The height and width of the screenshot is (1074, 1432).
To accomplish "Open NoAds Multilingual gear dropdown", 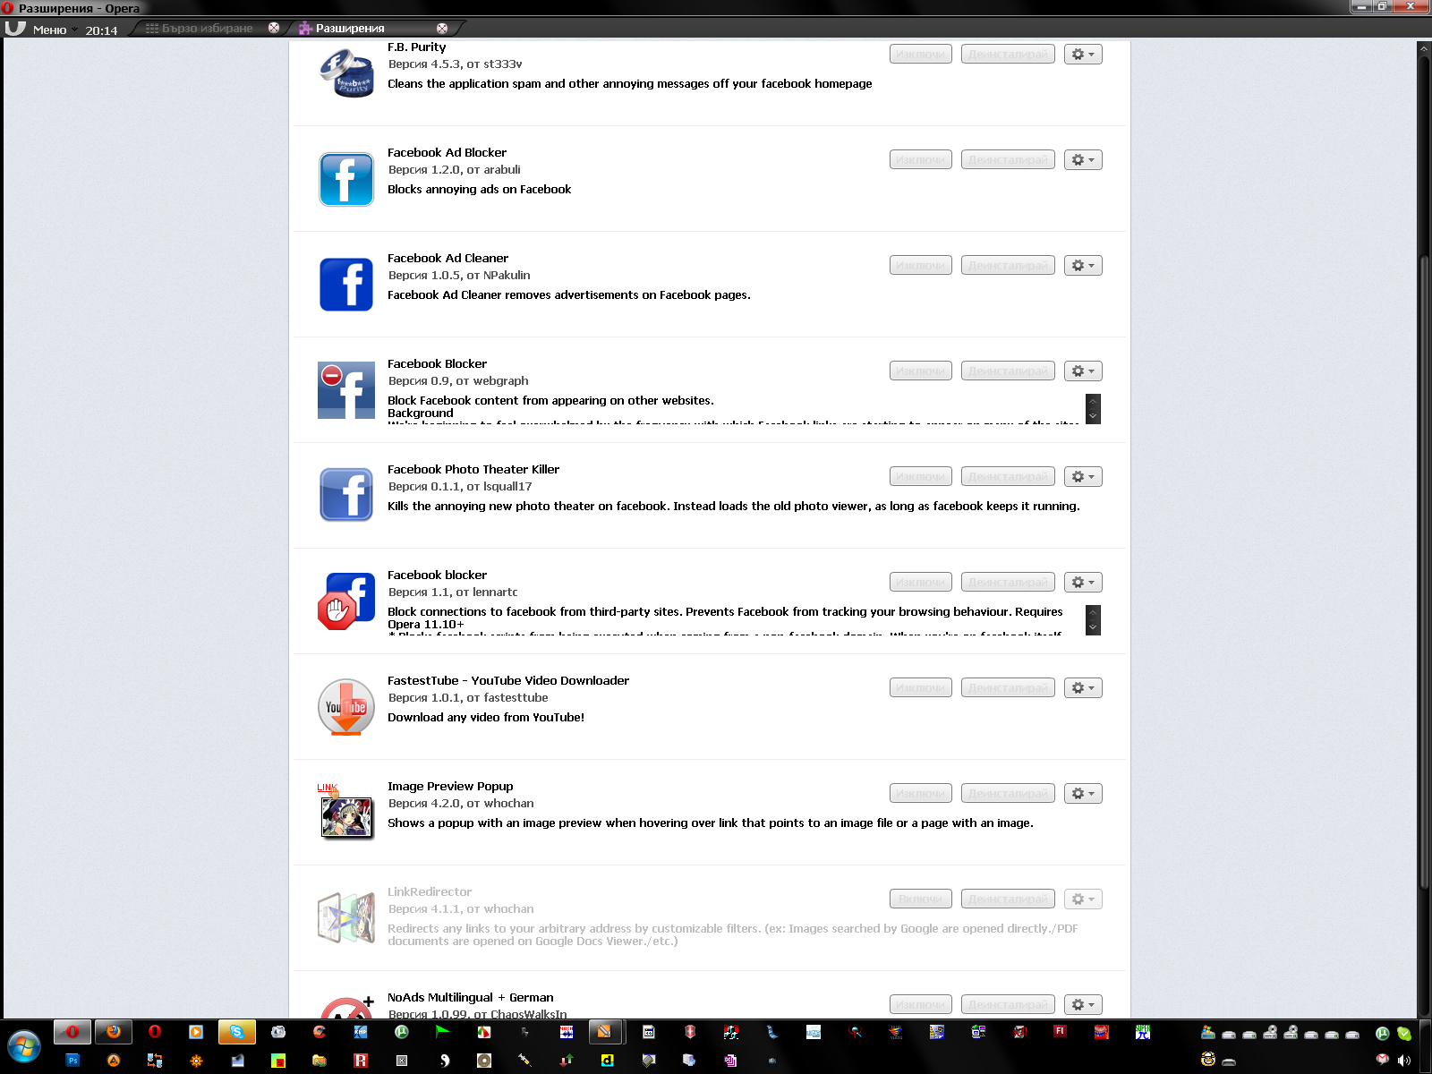I will [1083, 1005].
